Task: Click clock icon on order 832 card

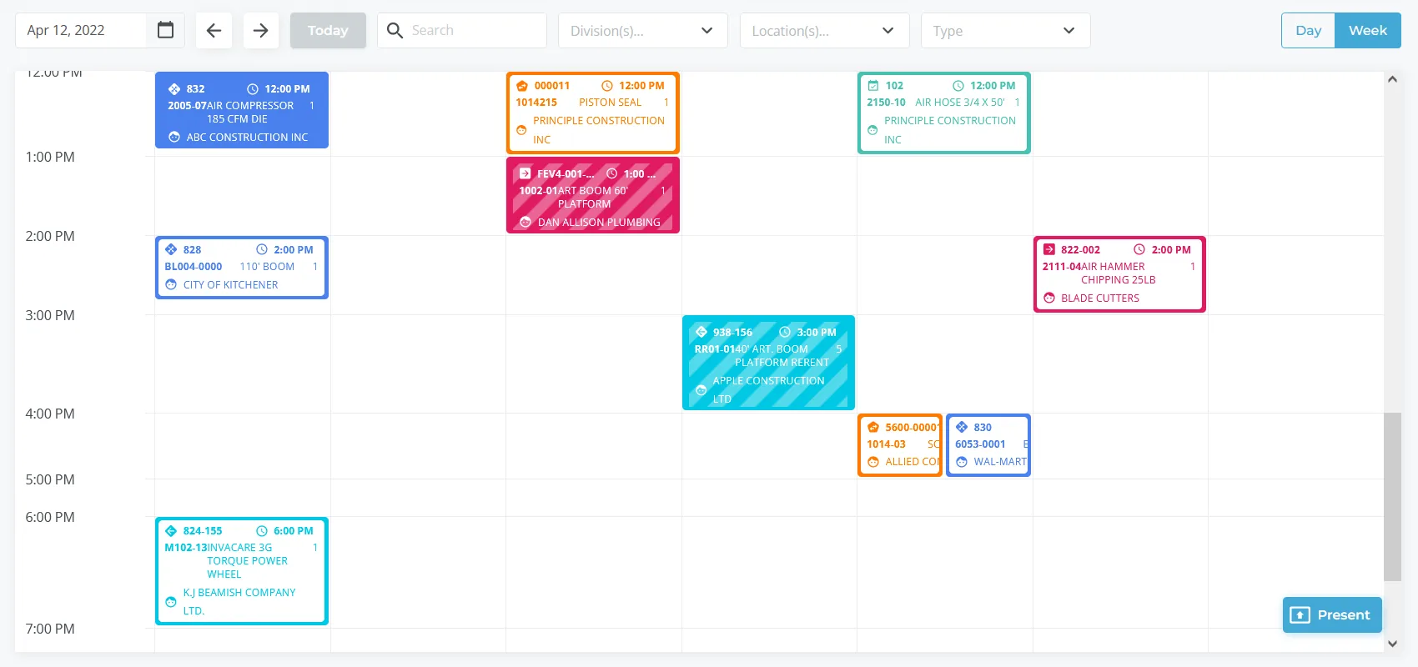Action: [253, 89]
